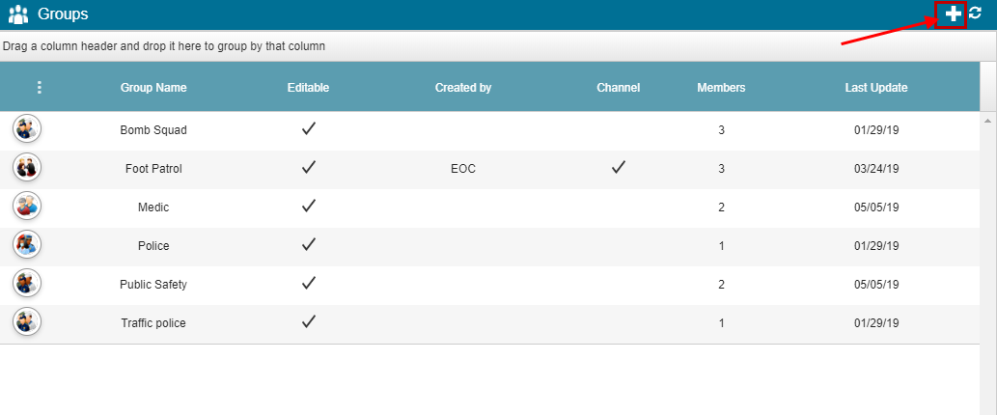Select the Foot Patrol group avatar
Image resolution: width=997 pixels, height=415 pixels.
[27, 168]
